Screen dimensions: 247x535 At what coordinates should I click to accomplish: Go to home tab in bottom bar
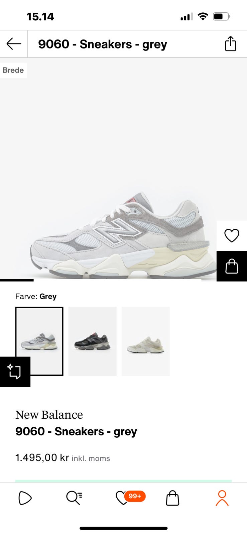(25, 498)
